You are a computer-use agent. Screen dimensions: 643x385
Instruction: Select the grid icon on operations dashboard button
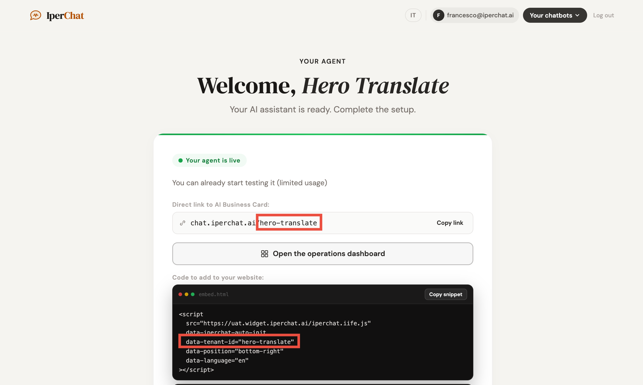coord(265,253)
